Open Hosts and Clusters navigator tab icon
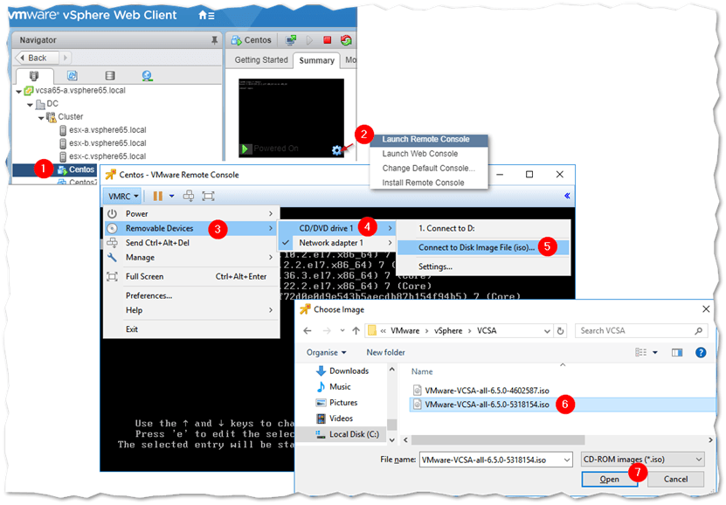 point(34,75)
